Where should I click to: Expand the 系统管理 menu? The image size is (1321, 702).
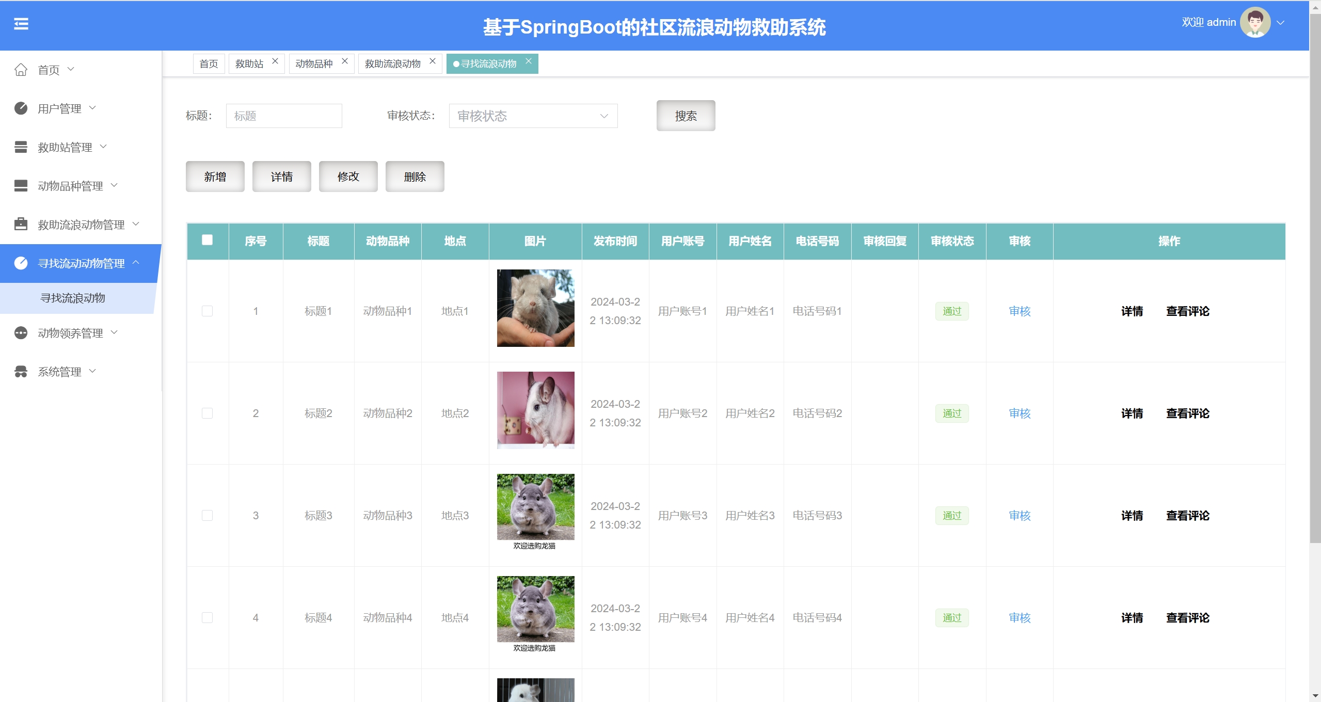(92, 371)
